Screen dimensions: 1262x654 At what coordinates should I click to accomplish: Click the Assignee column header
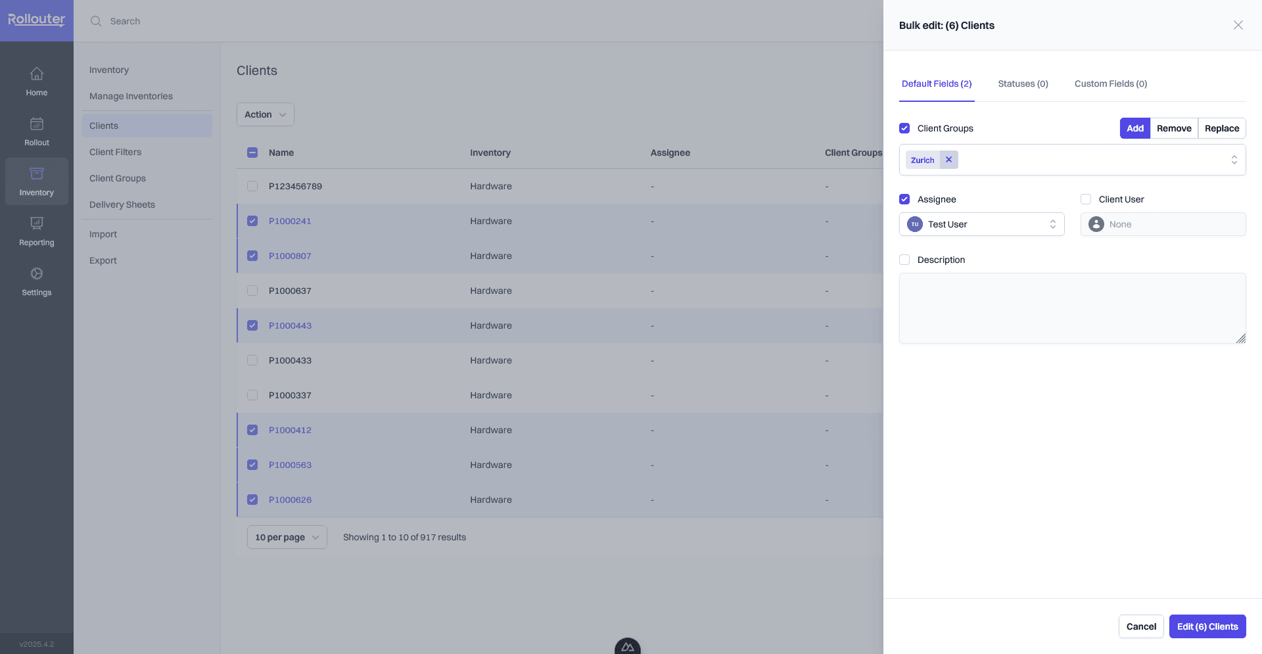[670, 152]
